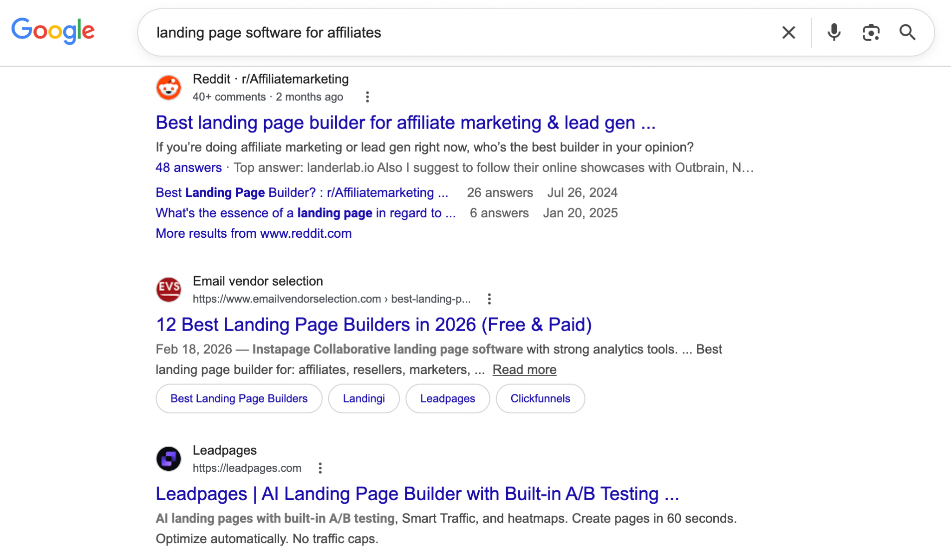Click the "Reddit · r/Affiliatemarketing" source name

coord(271,79)
